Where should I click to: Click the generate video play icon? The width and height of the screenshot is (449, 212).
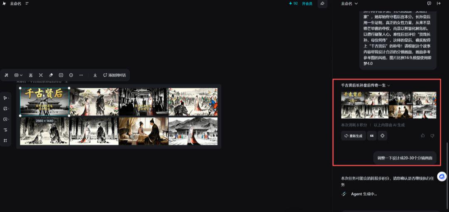[x=61, y=75]
